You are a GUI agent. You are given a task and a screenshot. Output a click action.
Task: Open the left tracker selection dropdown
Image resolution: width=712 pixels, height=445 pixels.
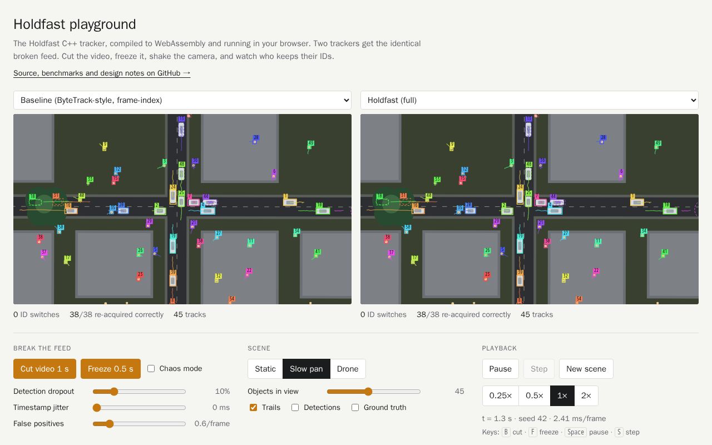182,100
